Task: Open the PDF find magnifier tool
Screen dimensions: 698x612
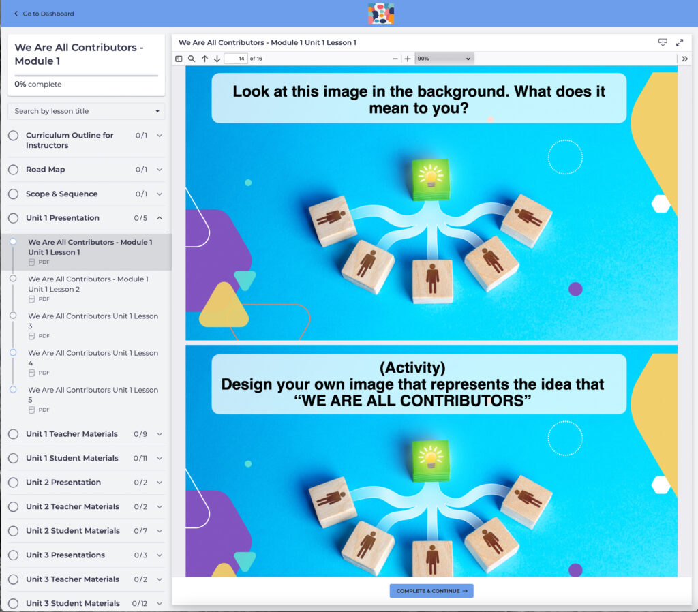Action: pyautogui.click(x=192, y=59)
